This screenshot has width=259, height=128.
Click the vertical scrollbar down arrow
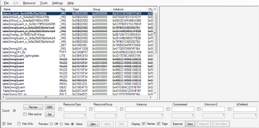[155, 93]
